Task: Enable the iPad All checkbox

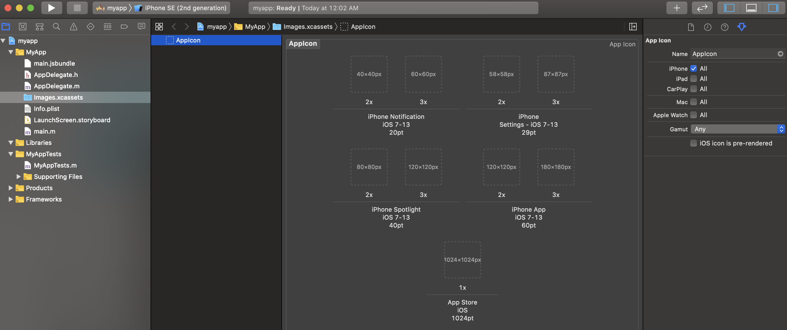Action: [x=694, y=79]
